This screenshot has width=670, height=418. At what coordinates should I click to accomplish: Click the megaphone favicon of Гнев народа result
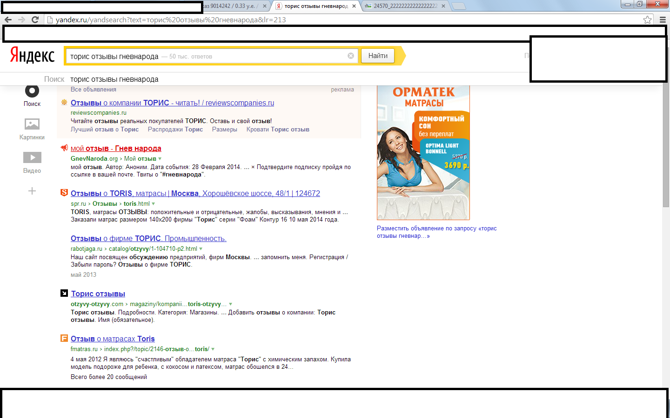coord(64,148)
